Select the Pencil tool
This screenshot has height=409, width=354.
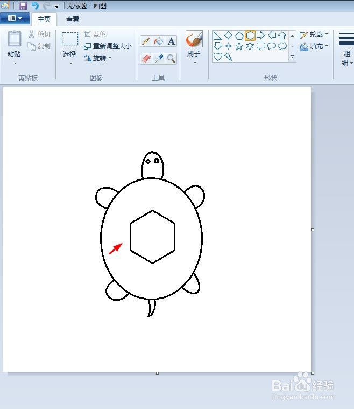click(146, 41)
